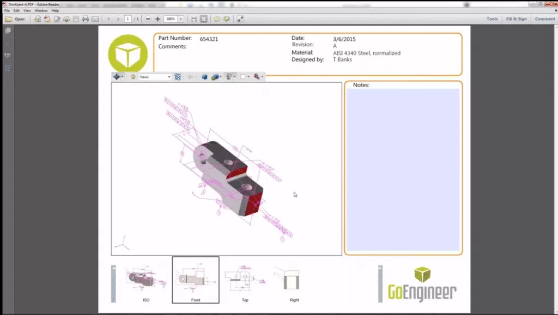Click the page number input field
The height and width of the screenshot is (315, 558).
[x=128, y=19]
